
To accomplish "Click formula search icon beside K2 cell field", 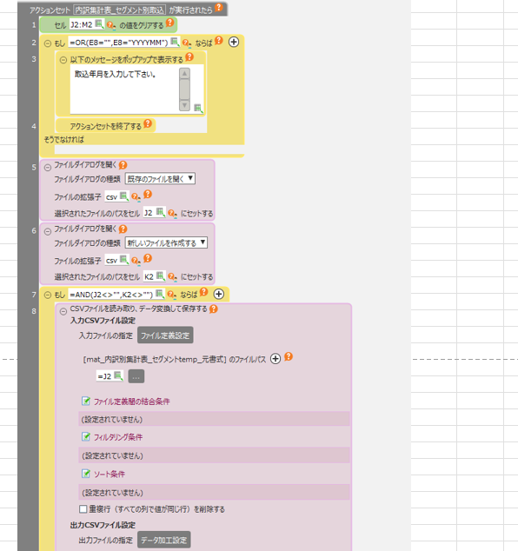I will [172, 276].
